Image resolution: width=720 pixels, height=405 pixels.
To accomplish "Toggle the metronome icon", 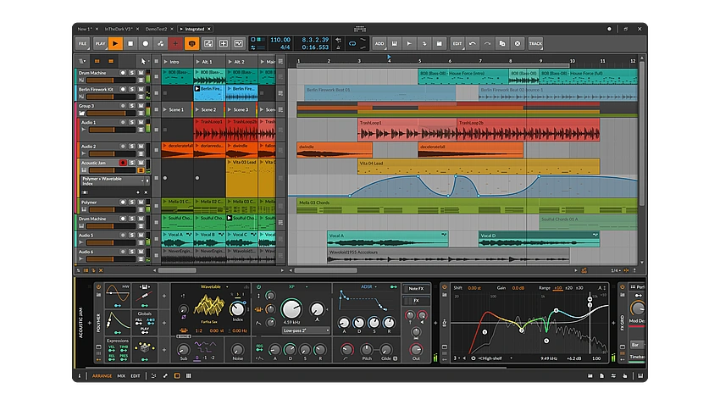I will pyautogui.click(x=339, y=47).
